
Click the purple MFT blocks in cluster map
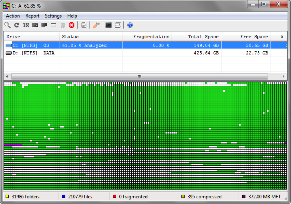tap(13, 145)
